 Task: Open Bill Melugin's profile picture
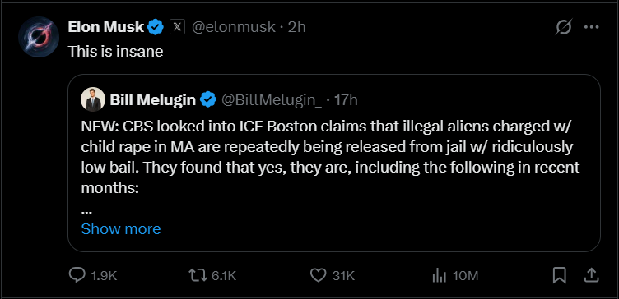point(93,99)
